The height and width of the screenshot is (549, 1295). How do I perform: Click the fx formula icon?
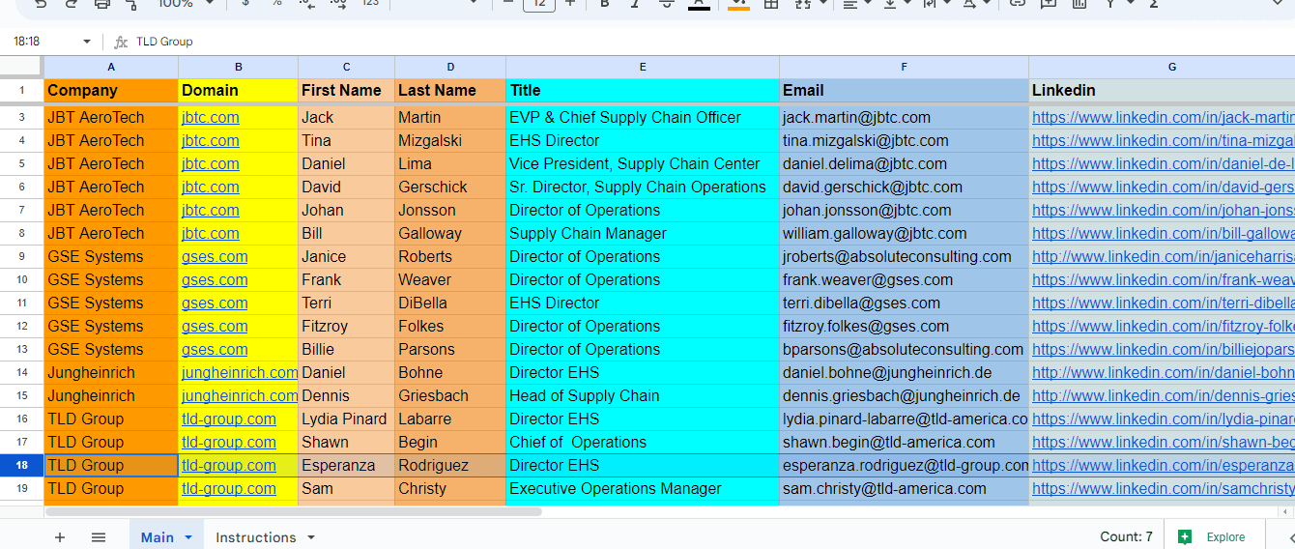[121, 42]
